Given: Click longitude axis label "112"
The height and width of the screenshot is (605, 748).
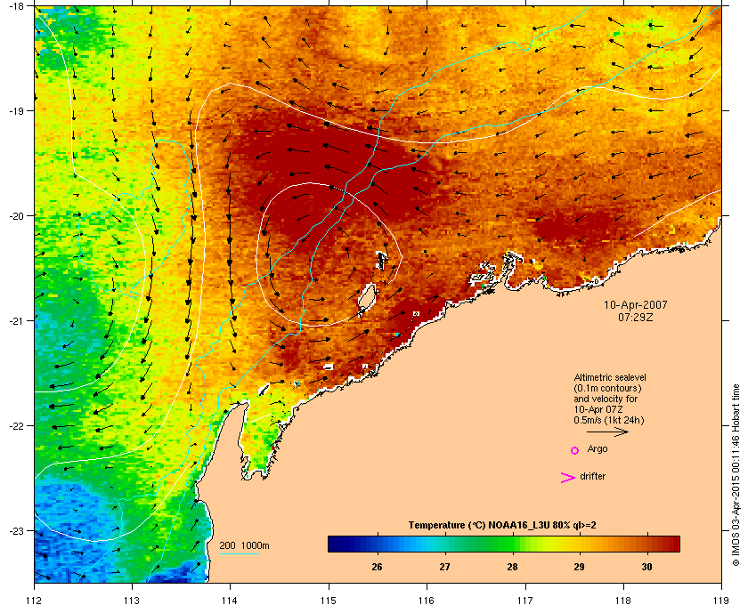Looking at the screenshot, I should [x=35, y=600].
